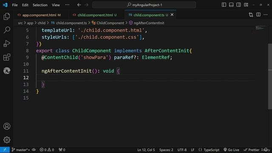Open the master branch selector
This screenshot has height=153, width=272.
pos(21,150)
